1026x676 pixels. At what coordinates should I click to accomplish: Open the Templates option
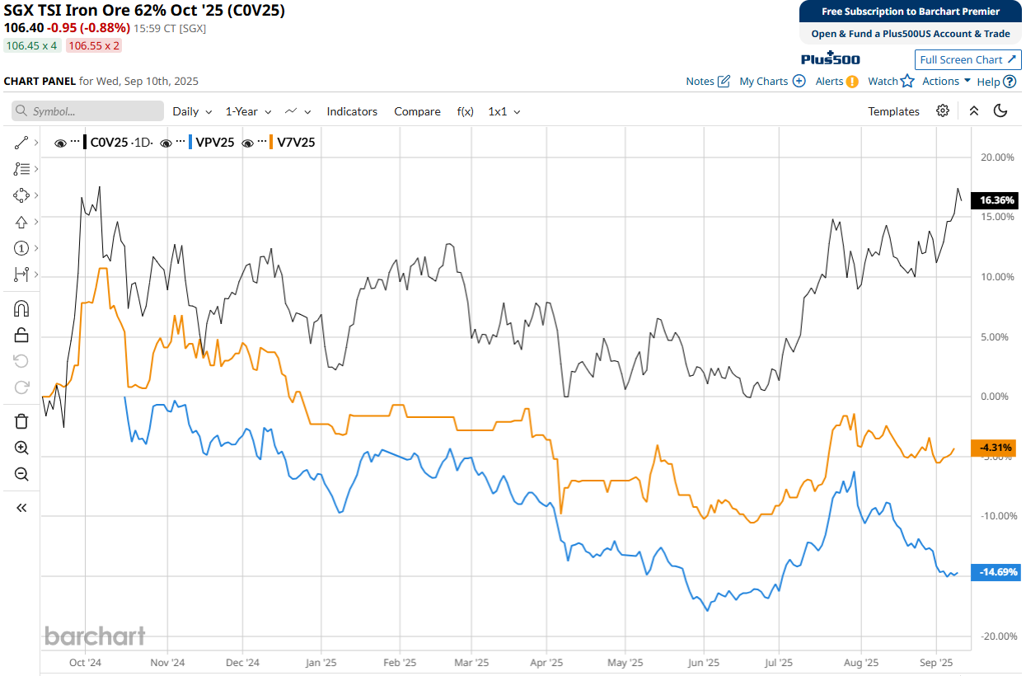click(x=893, y=111)
